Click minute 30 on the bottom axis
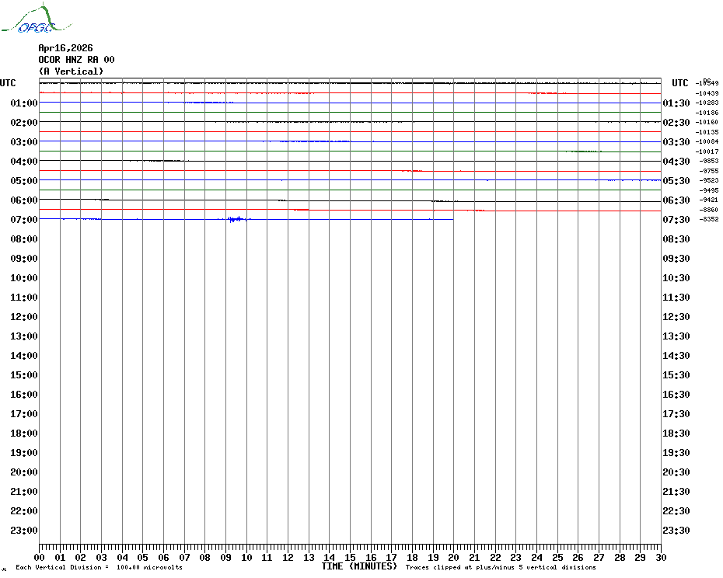The height and width of the screenshot is (578, 723). 660,557
